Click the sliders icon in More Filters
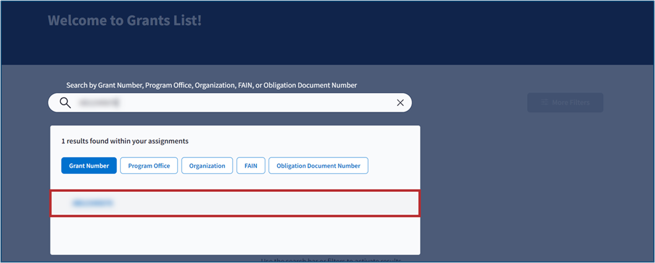The height and width of the screenshot is (263, 655). (x=545, y=103)
